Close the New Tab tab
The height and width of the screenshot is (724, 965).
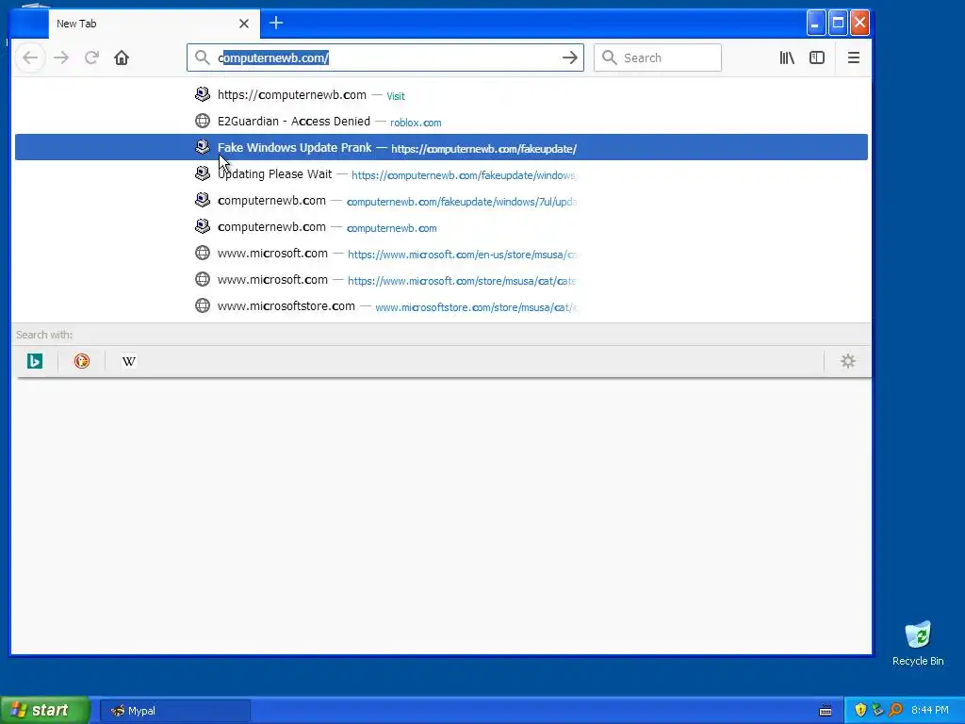point(244,24)
